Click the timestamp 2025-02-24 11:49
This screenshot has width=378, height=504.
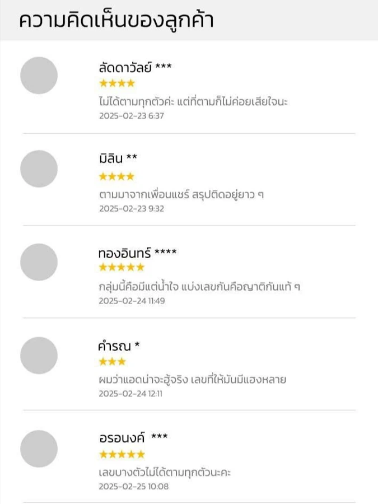[132, 301]
